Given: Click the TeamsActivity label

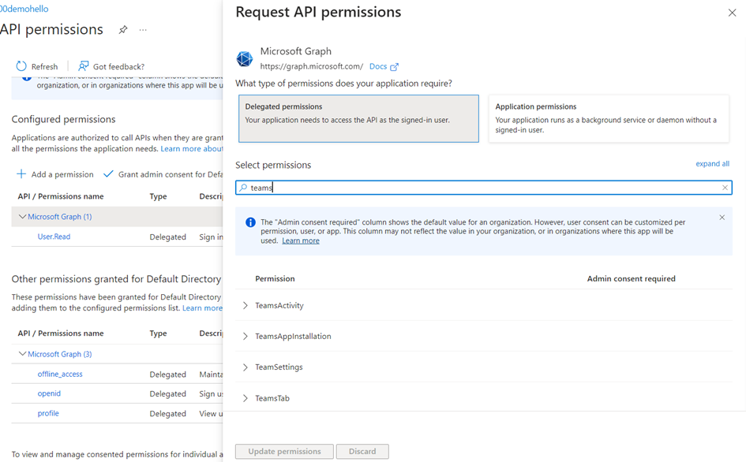Looking at the screenshot, I should point(279,305).
